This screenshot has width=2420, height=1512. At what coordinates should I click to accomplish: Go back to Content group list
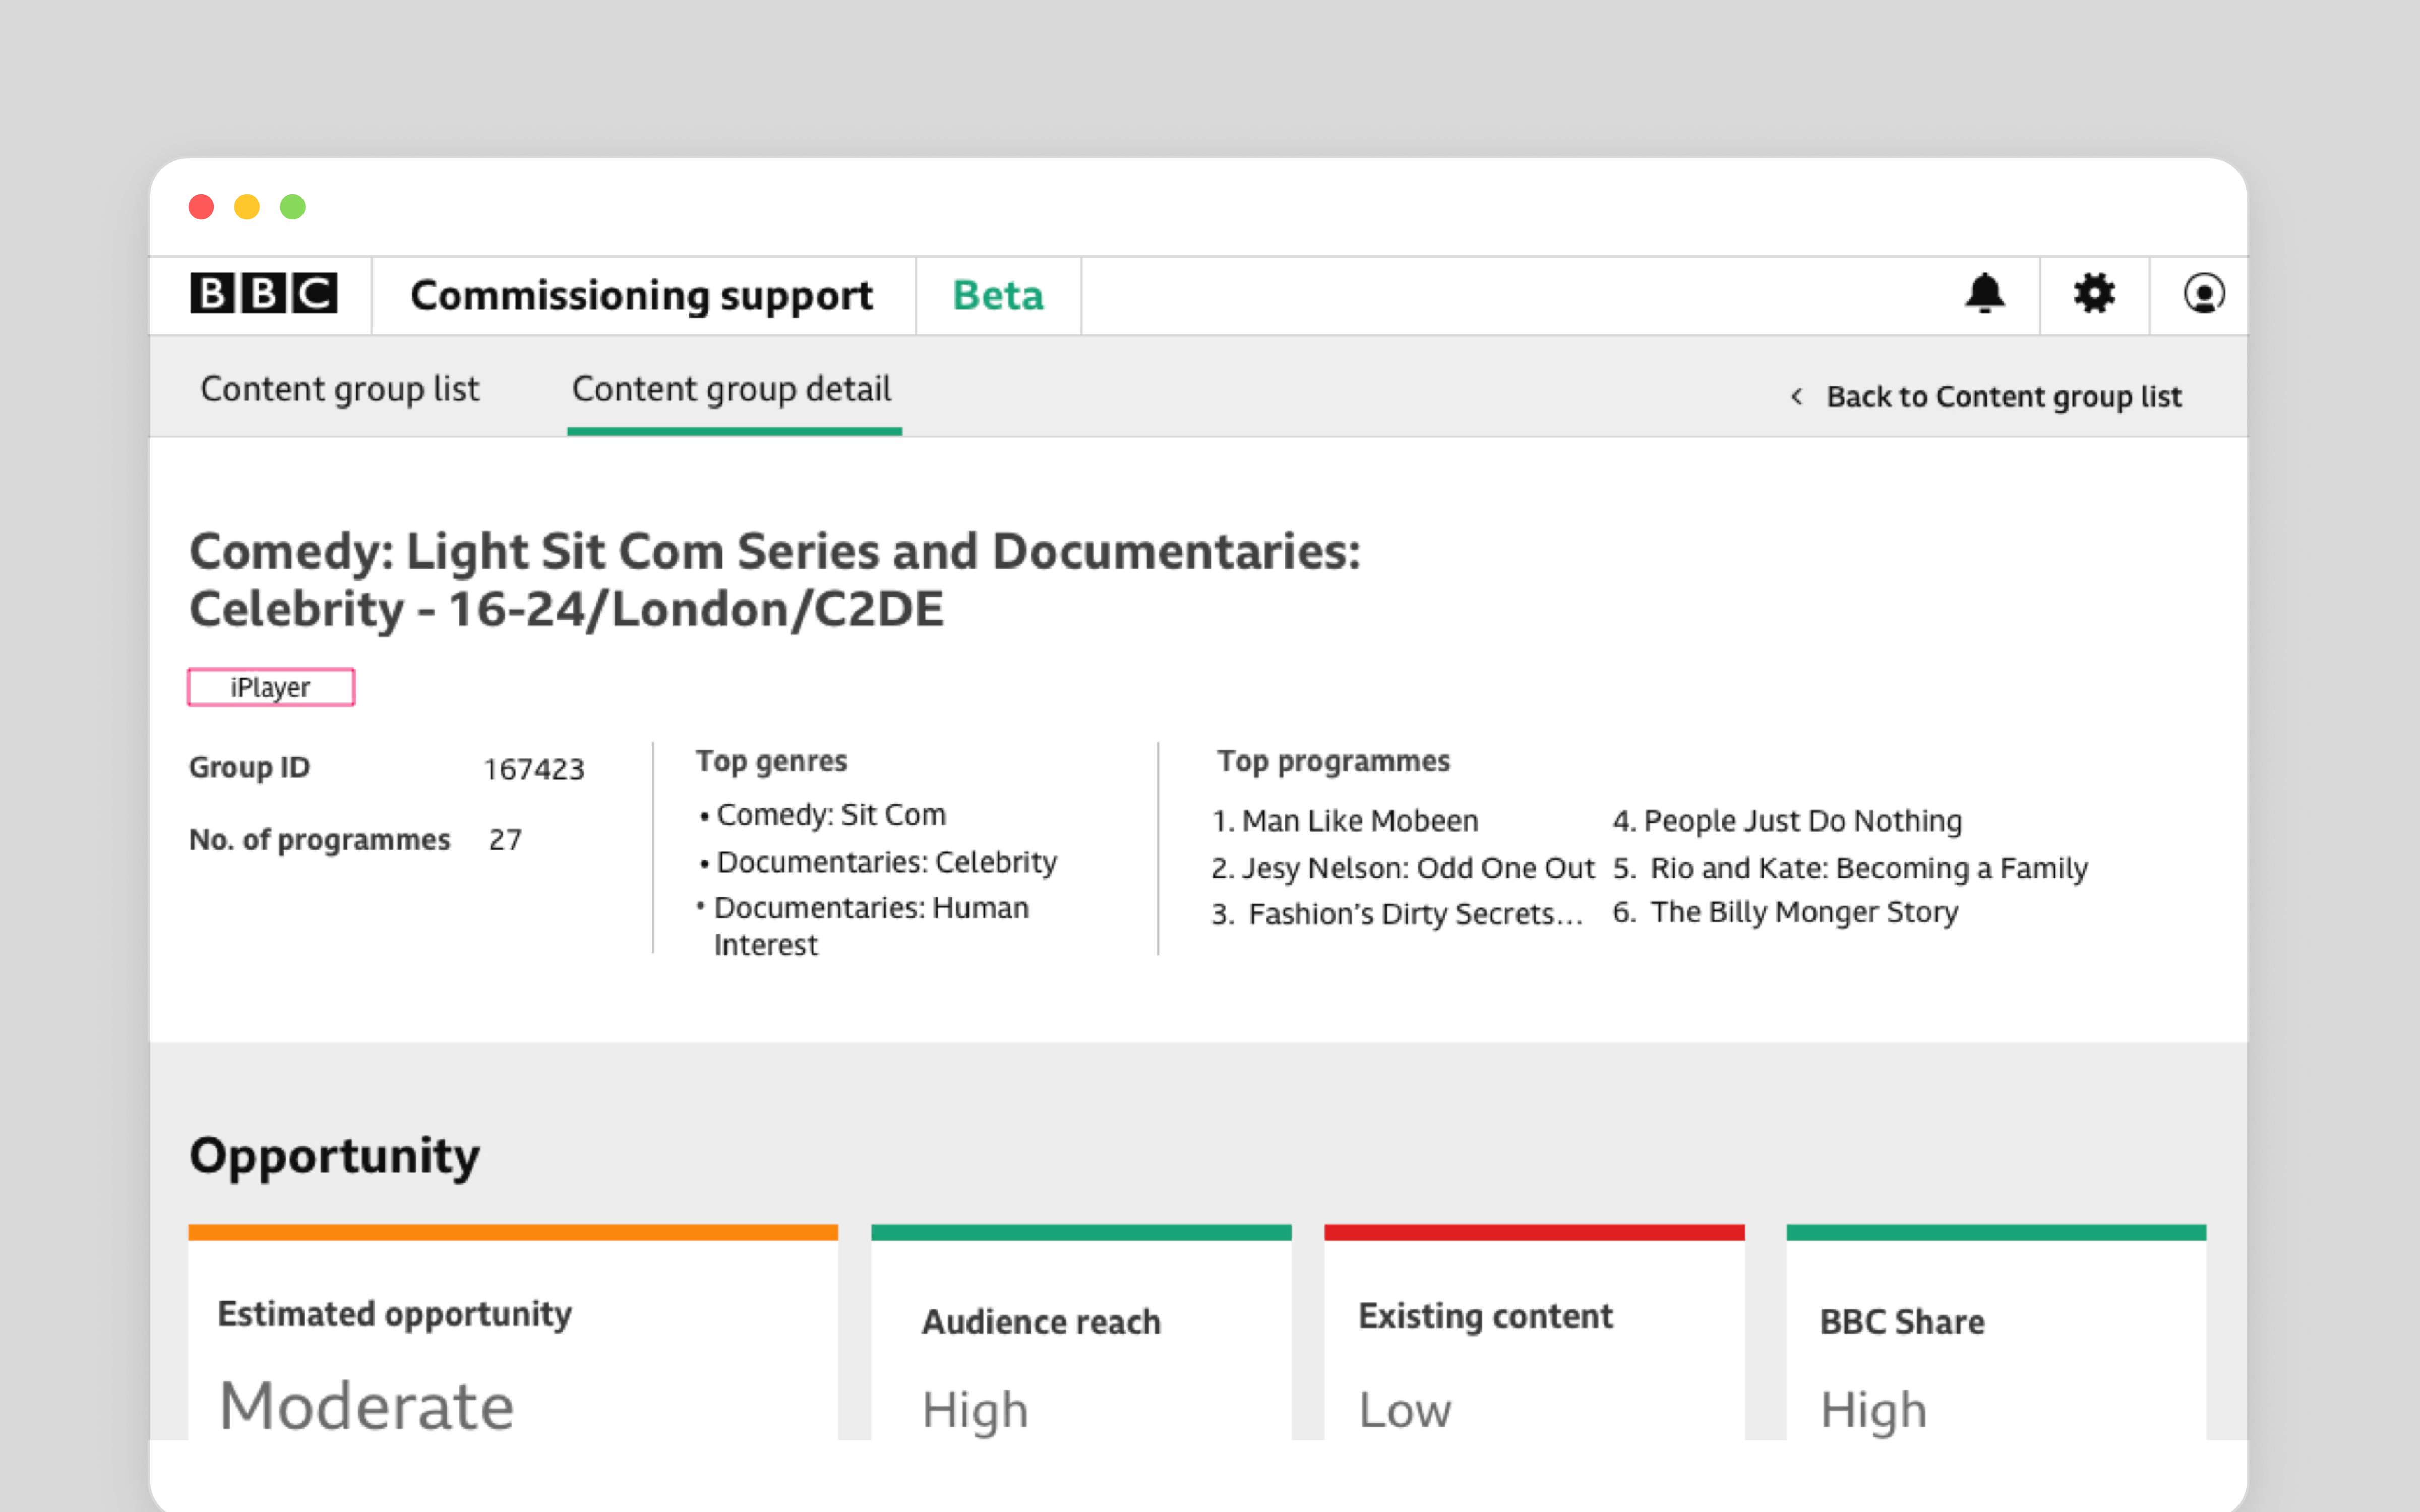tap(2003, 397)
